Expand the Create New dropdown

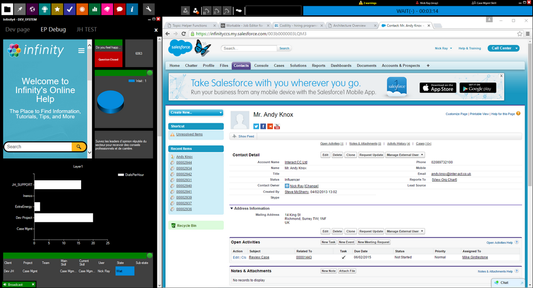click(196, 112)
